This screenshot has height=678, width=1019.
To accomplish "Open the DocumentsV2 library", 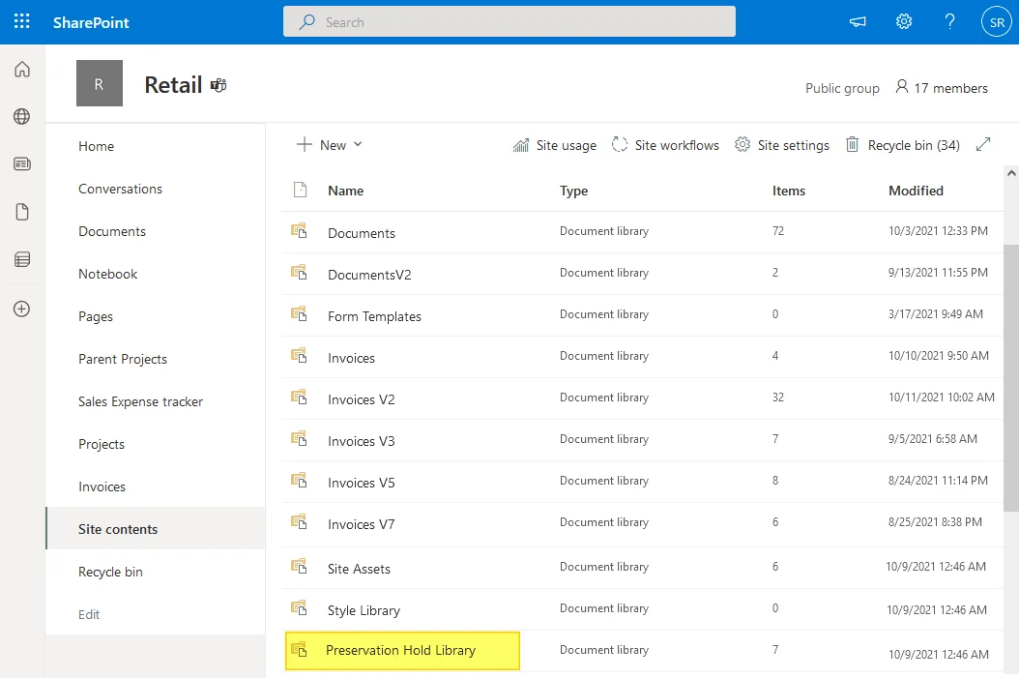I will tap(369, 275).
